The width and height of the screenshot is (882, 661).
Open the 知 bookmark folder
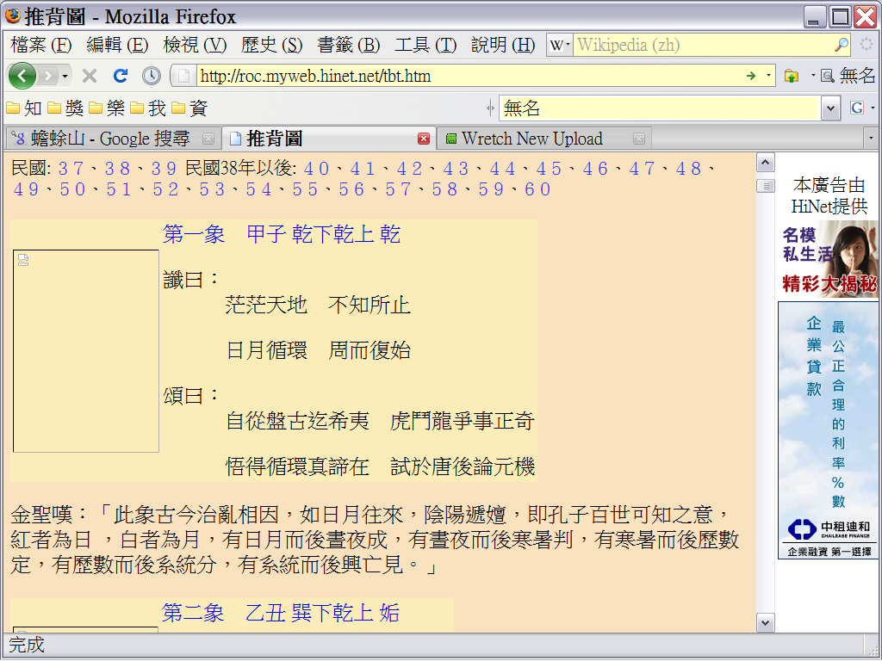tap(24, 108)
